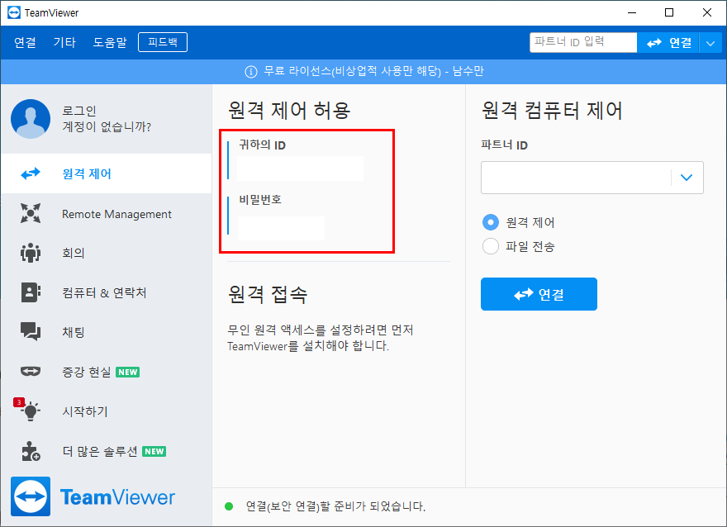Open Remote Management sidebar tab
The width and height of the screenshot is (727, 527).
pos(107,213)
